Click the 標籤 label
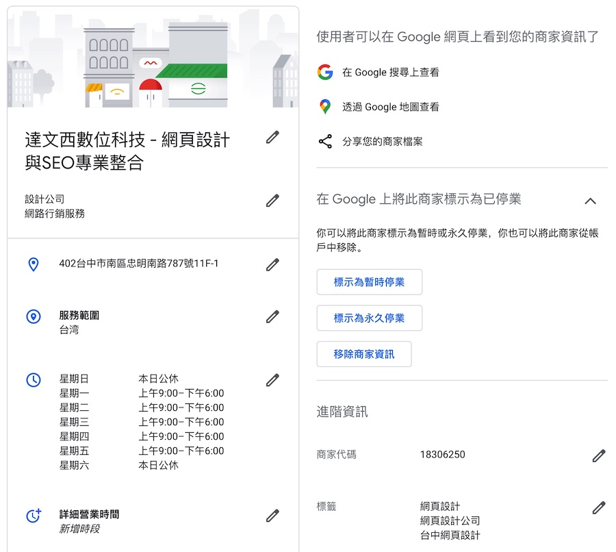Image resolution: width=616 pixels, height=552 pixels. coord(326,506)
